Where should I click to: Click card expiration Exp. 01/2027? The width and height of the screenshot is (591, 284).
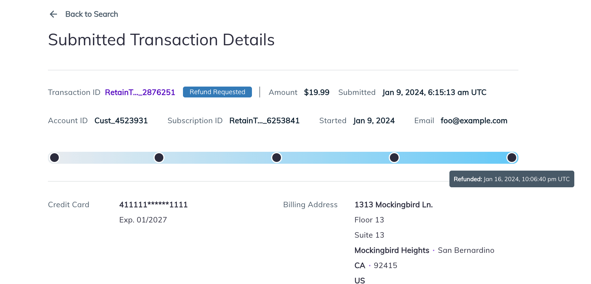click(x=143, y=220)
